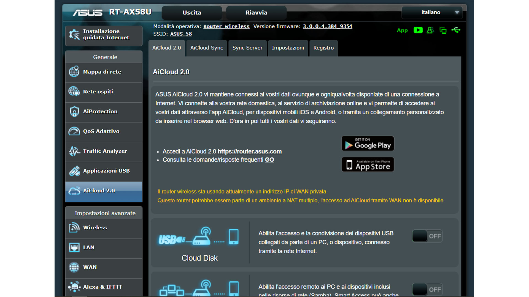Click the green video status icon
Viewport: 529px width, 297px height.
[x=418, y=30]
